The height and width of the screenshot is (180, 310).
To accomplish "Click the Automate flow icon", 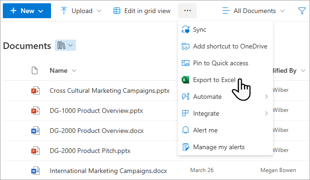I will point(185,97).
